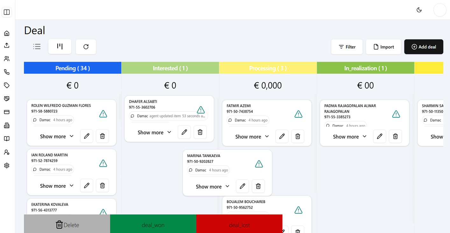
Task: Expand Show more on Fatmir Azemi card
Action: [252, 136]
